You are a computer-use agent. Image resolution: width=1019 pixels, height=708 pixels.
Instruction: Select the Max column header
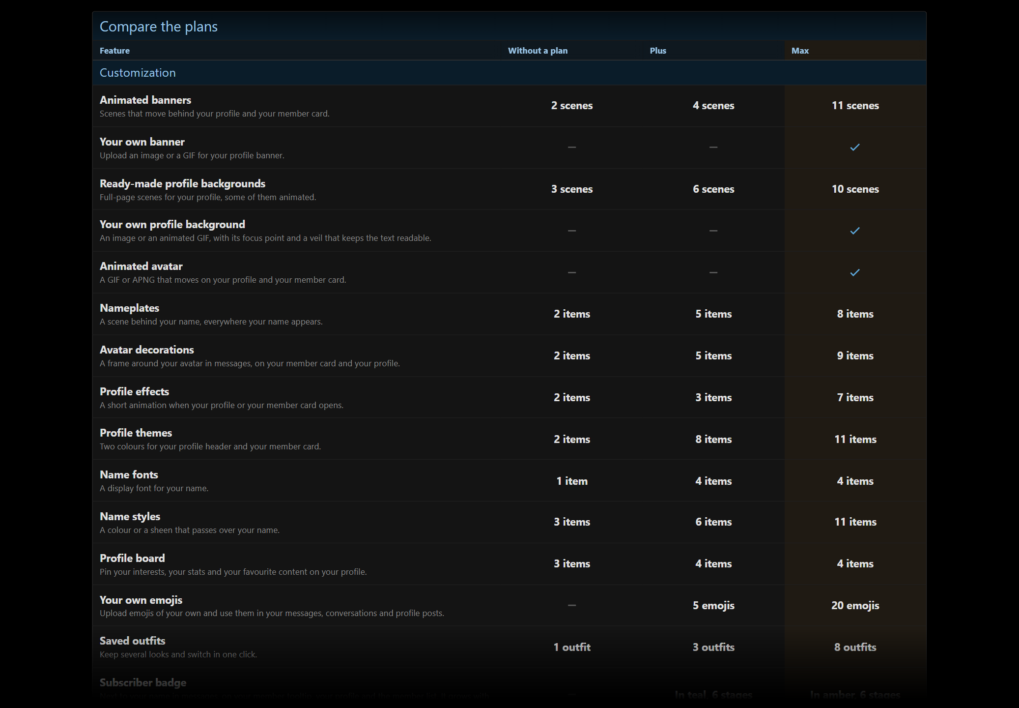point(800,51)
